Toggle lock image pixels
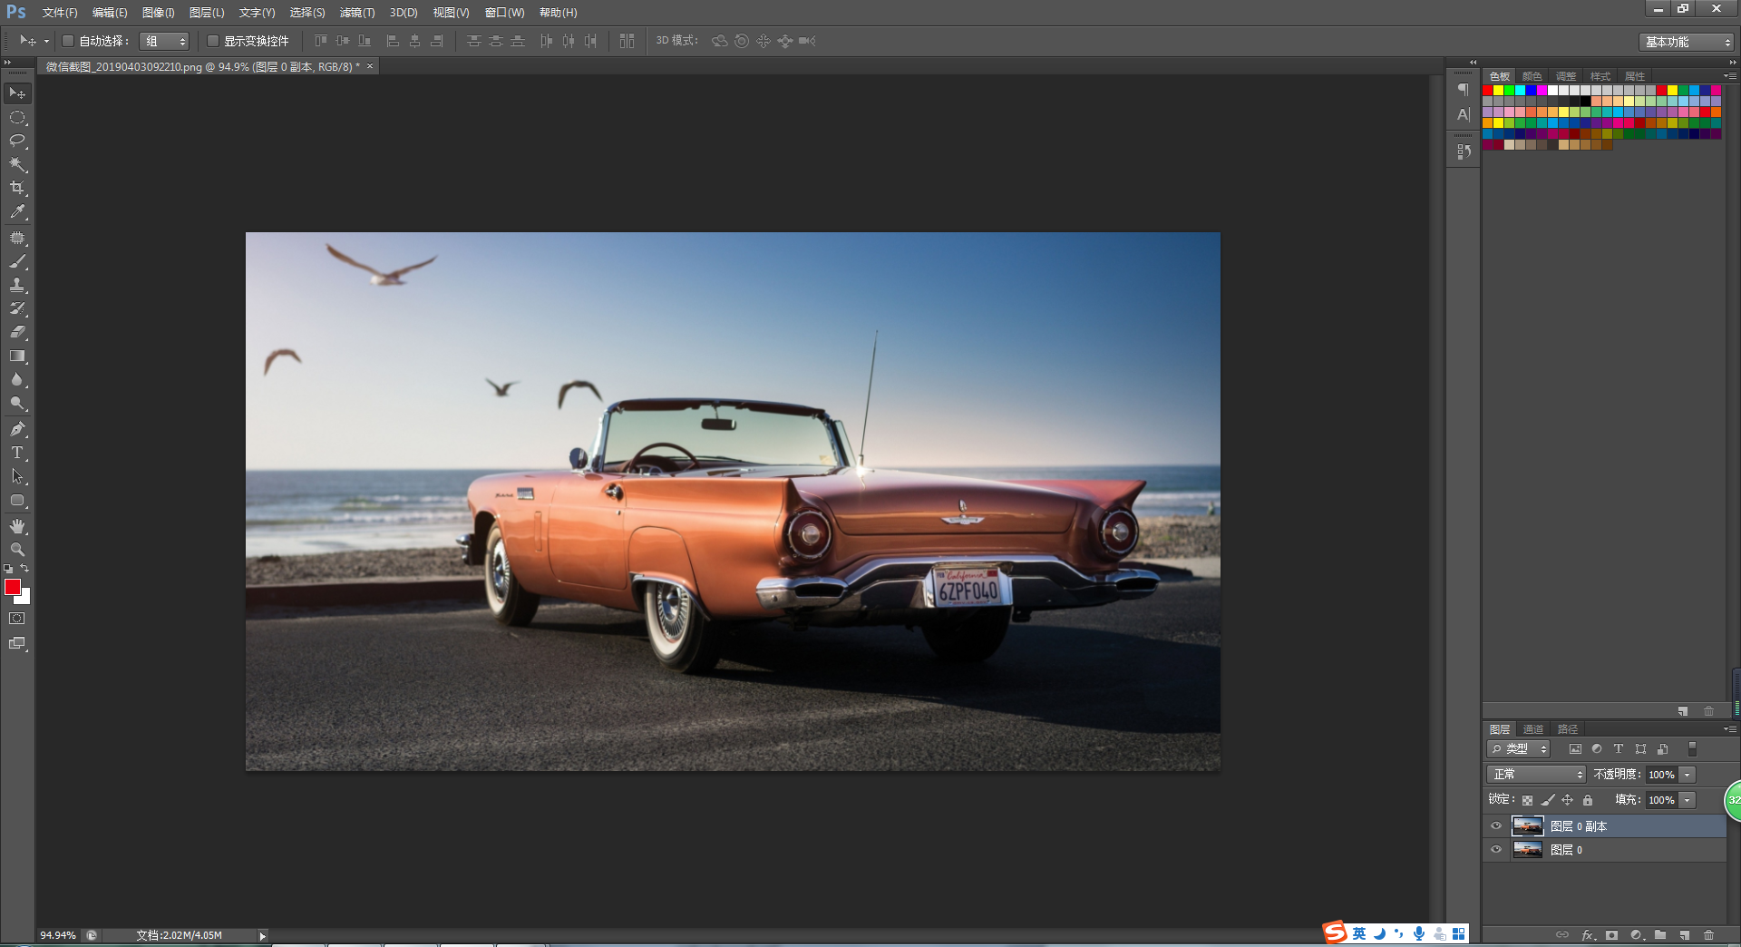Screen dimensions: 1741x947 (x=1548, y=800)
